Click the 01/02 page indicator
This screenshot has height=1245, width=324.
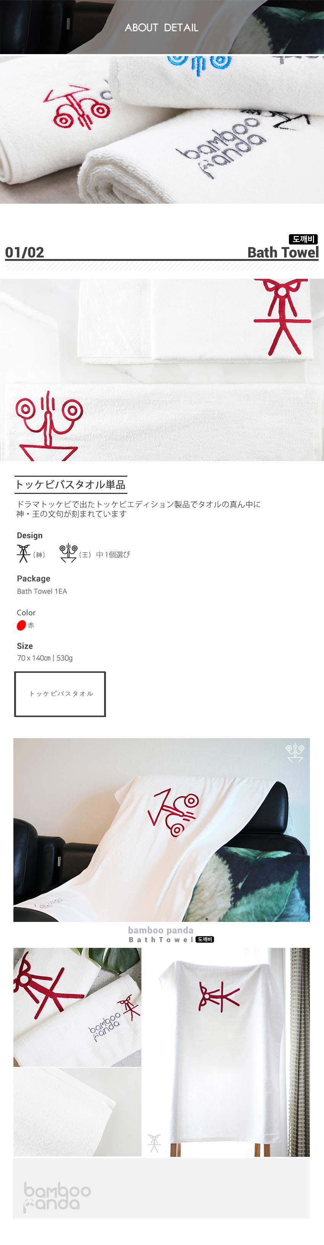coord(25,252)
